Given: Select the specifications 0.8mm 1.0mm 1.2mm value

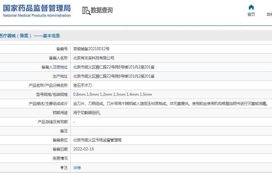Looking at the screenshot, I should [x=112, y=94].
